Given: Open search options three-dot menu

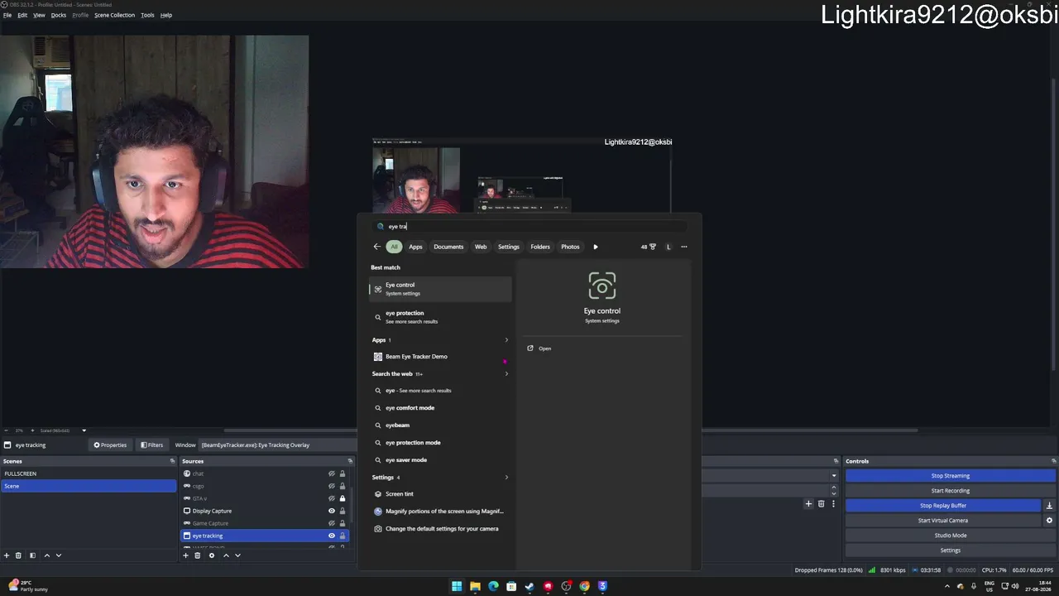Looking at the screenshot, I should [683, 247].
